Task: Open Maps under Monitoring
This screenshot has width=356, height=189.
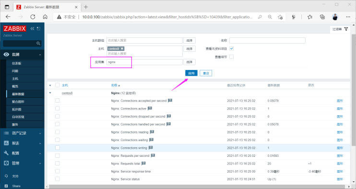Action: (x=17, y=109)
